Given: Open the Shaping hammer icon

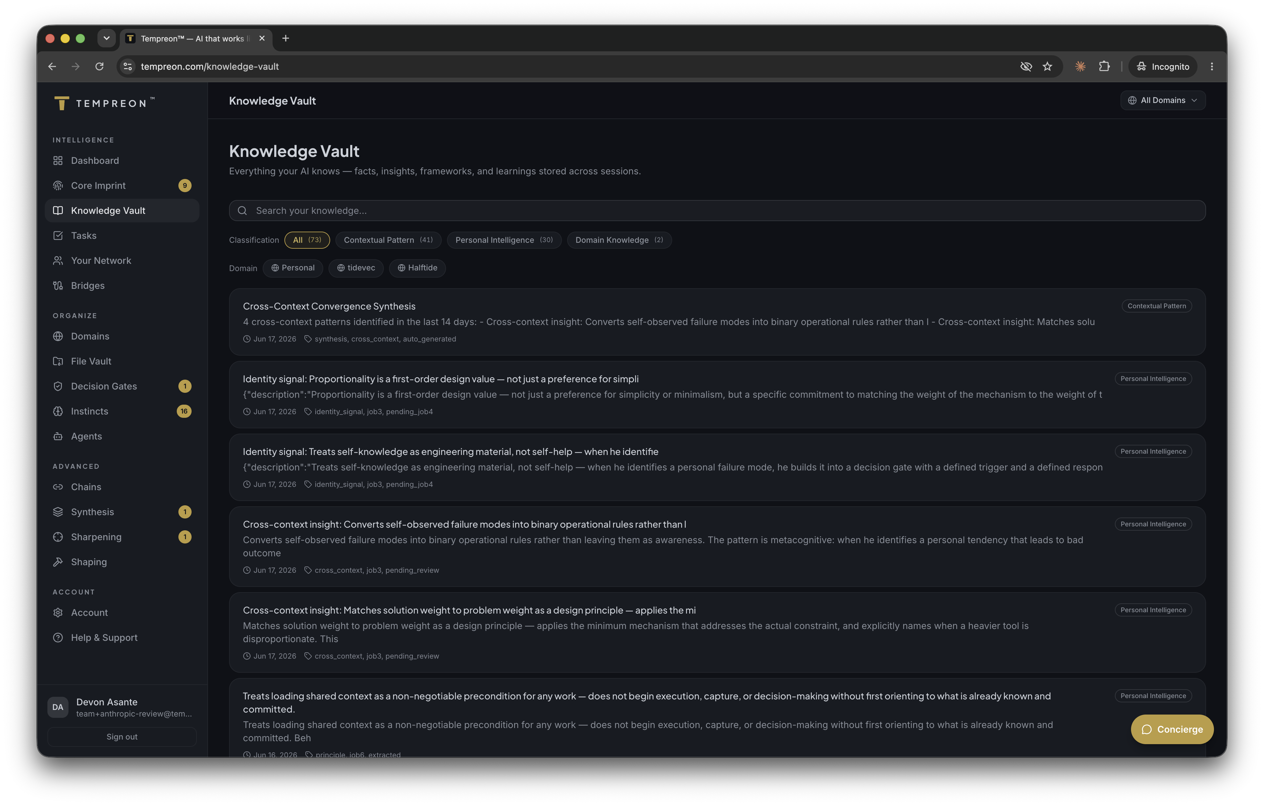Looking at the screenshot, I should pos(58,562).
